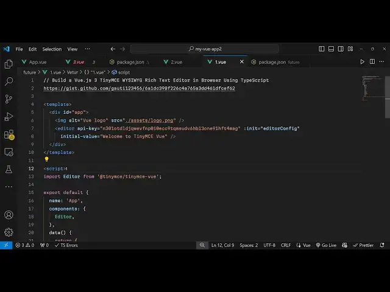Open the Remote Explorer view
The height and width of the screenshot is (292, 390).
(9, 152)
